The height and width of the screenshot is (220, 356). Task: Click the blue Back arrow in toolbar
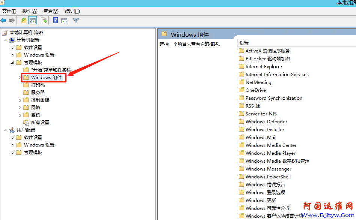coord(4,21)
